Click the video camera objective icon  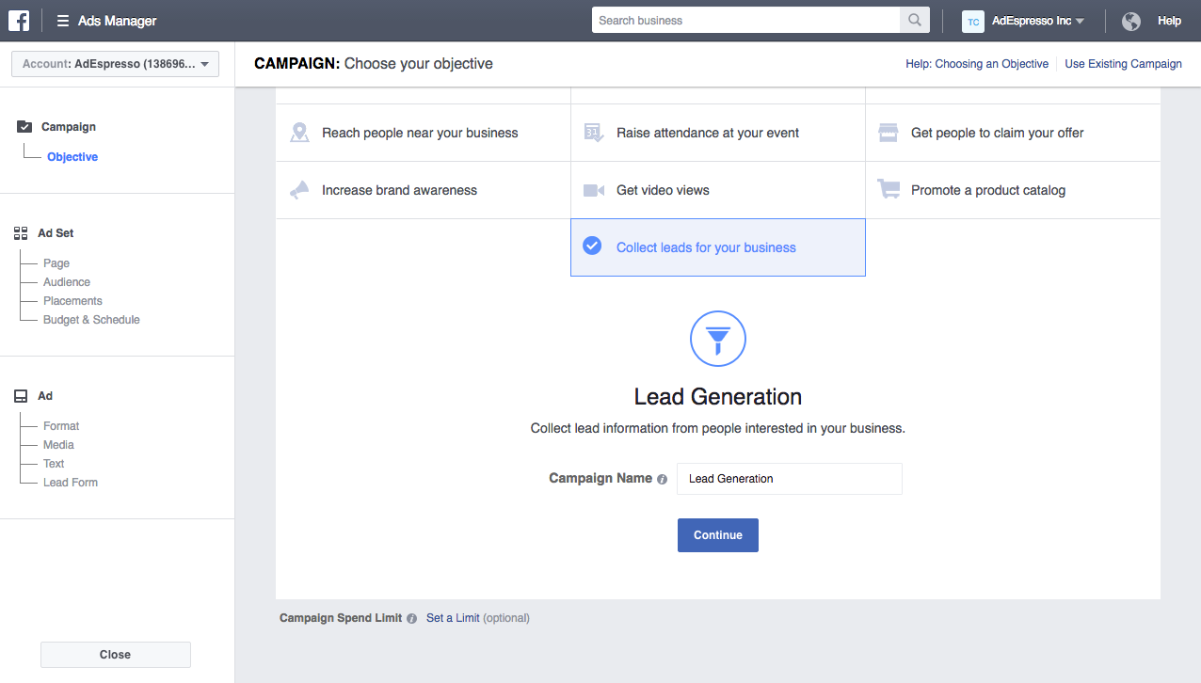594,190
